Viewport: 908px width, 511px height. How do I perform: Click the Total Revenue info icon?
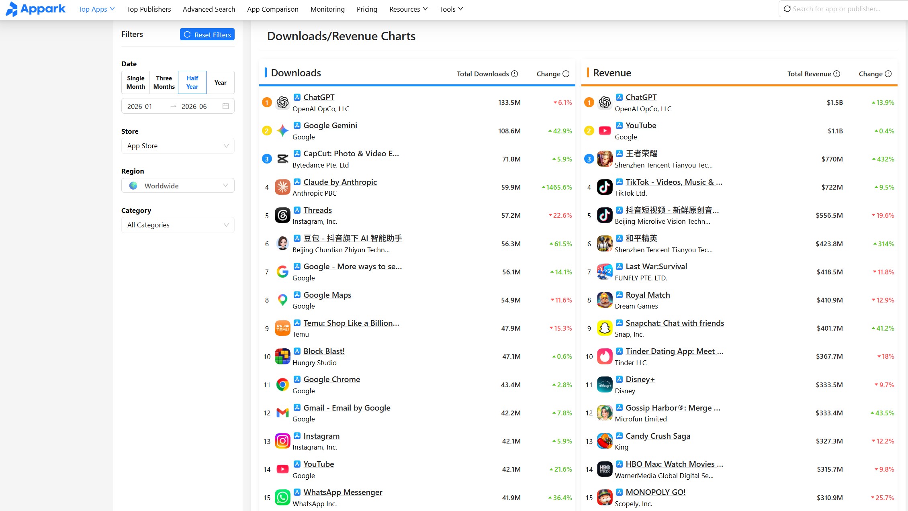837,74
